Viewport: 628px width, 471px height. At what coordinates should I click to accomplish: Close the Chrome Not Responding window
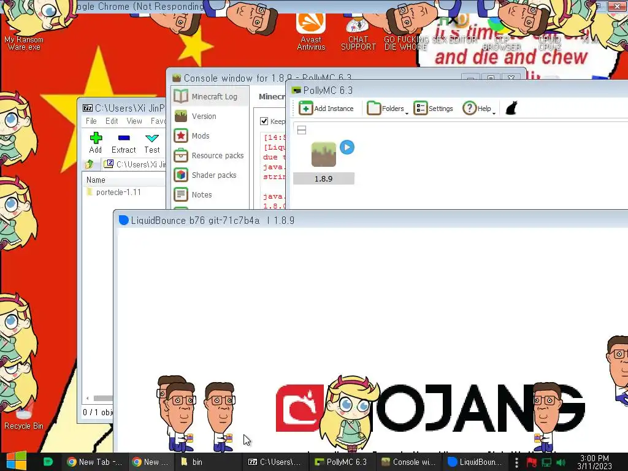(617, 6)
